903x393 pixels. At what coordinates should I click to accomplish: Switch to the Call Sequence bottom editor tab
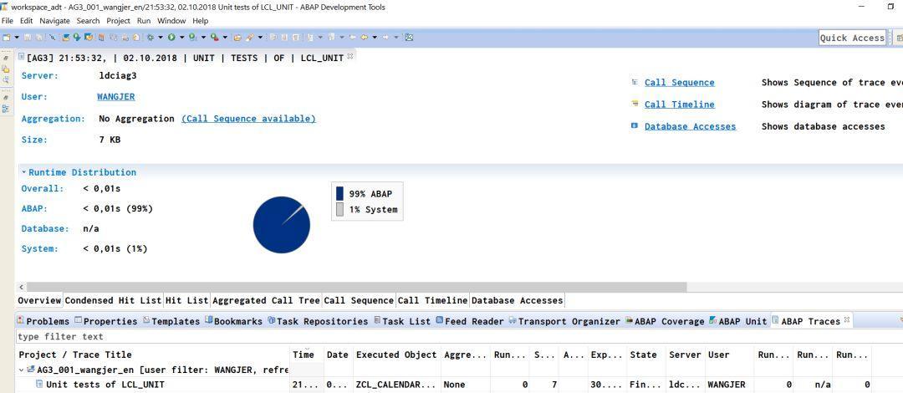(x=359, y=300)
